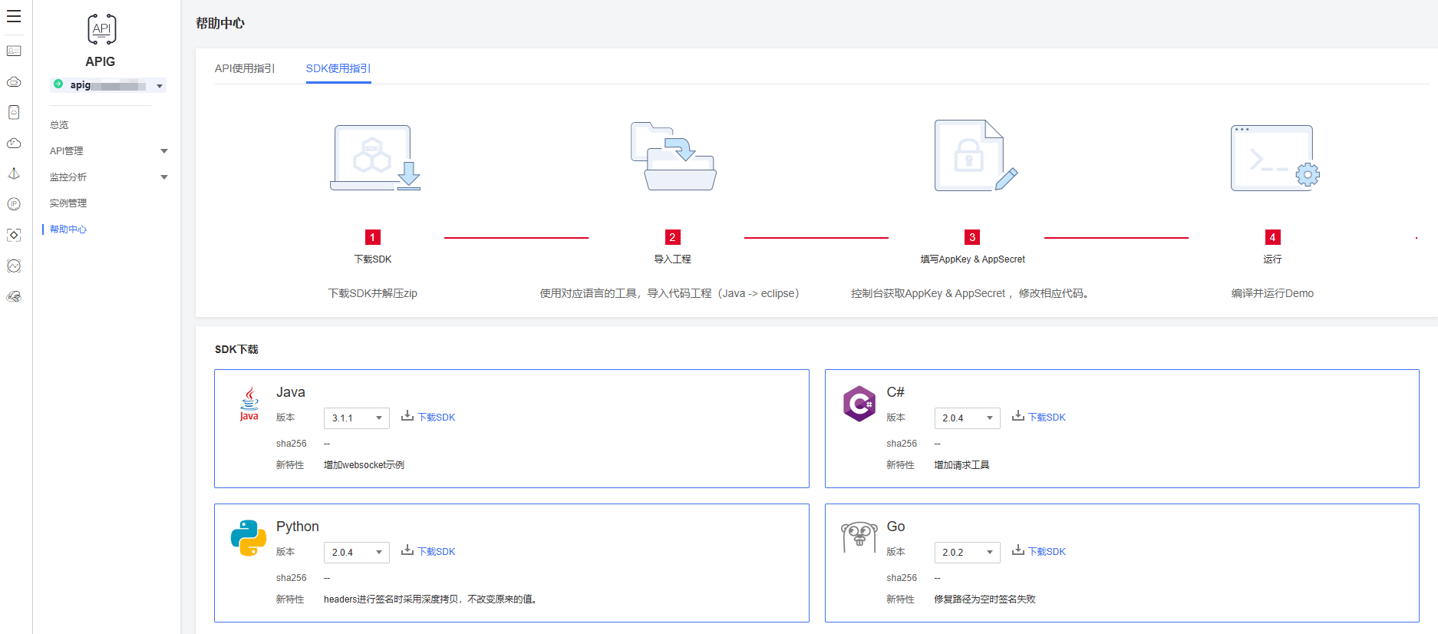1438x634 pixels.
Task: Click the Java card title
Action: pos(291,392)
